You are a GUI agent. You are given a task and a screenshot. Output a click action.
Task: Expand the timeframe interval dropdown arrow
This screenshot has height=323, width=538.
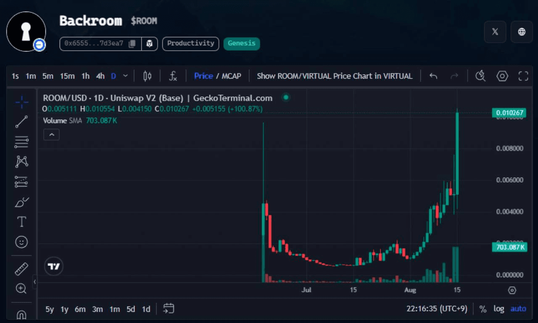(x=125, y=76)
